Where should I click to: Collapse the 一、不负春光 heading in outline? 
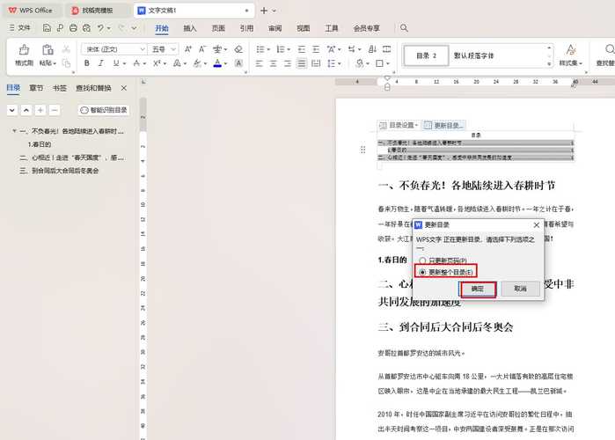point(14,131)
